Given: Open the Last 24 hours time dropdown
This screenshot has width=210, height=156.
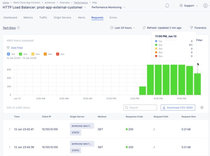Looking at the screenshot, I should click(x=123, y=28).
